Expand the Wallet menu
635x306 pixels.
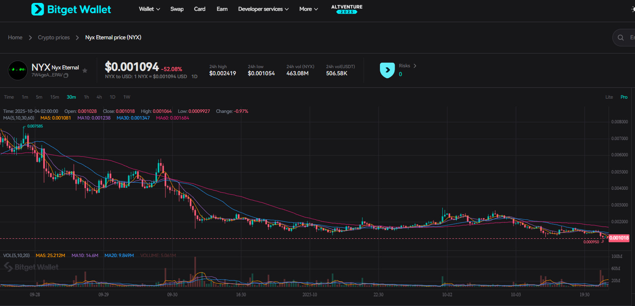pyautogui.click(x=150, y=9)
